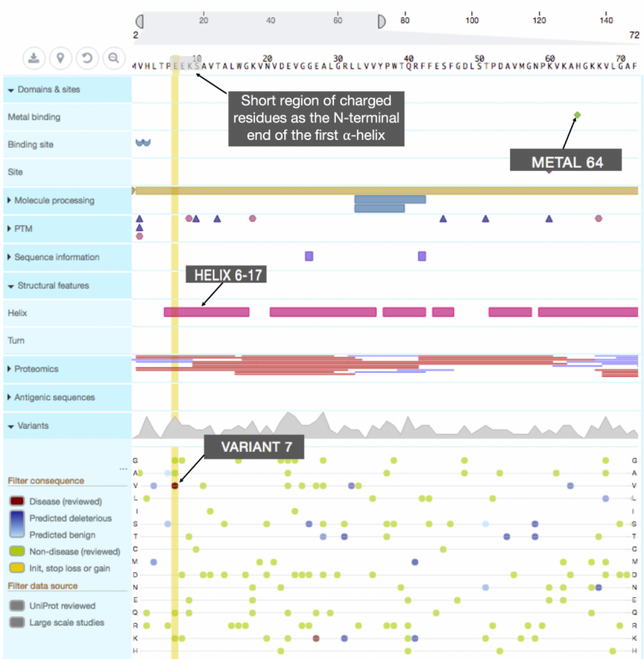This screenshot has width=644, height=659.
Task: Toggle the Disease (reviewed) filter
Action: (17, 501)
